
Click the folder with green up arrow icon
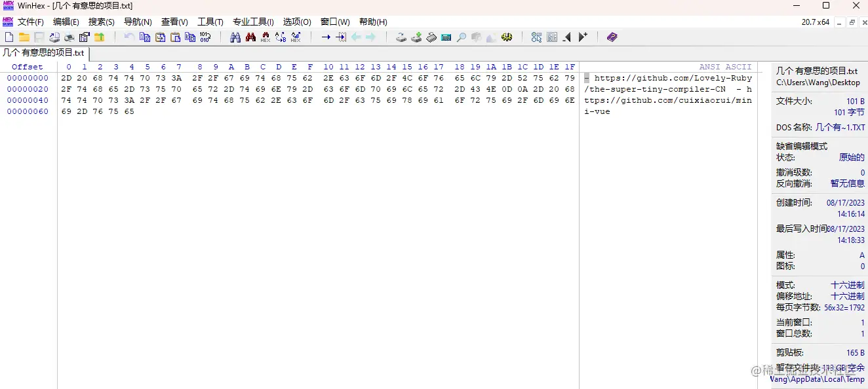pyautogui.click(x=100, y=37)
